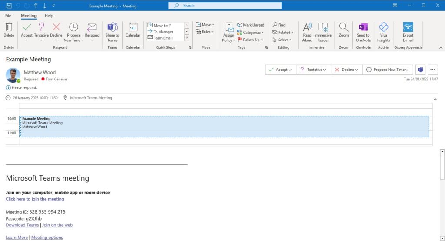Open Quick Steps dialog launcher

190,47
